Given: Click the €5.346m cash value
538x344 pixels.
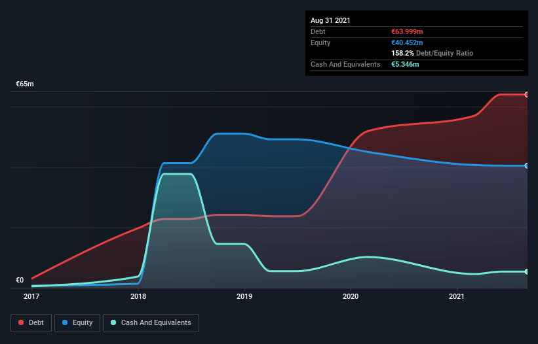Looking at the screenshot, I should pyautogui.click(x=405, y=64).
